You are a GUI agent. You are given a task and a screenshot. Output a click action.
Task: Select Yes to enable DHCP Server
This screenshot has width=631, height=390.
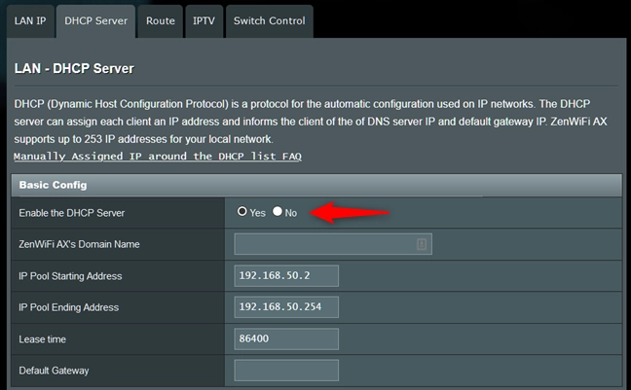(x=241, y=211)
